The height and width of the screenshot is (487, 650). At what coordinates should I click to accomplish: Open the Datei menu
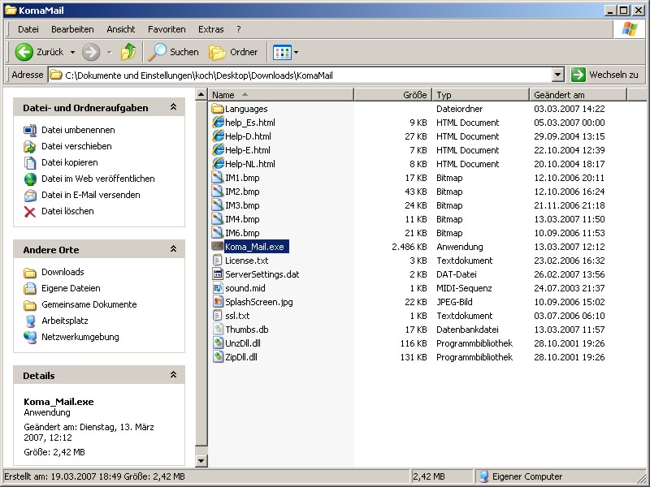point(28,29)
